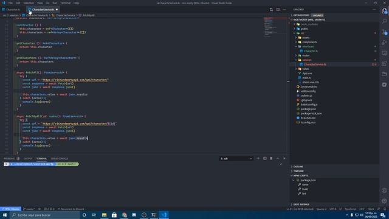Collapse the services folder
Image resolution: width=389 pixels, height=219 pixels.
coord(306,60)
